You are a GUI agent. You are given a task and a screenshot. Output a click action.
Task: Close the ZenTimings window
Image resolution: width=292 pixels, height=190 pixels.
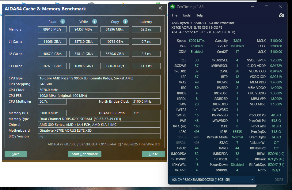coord(281,7)
